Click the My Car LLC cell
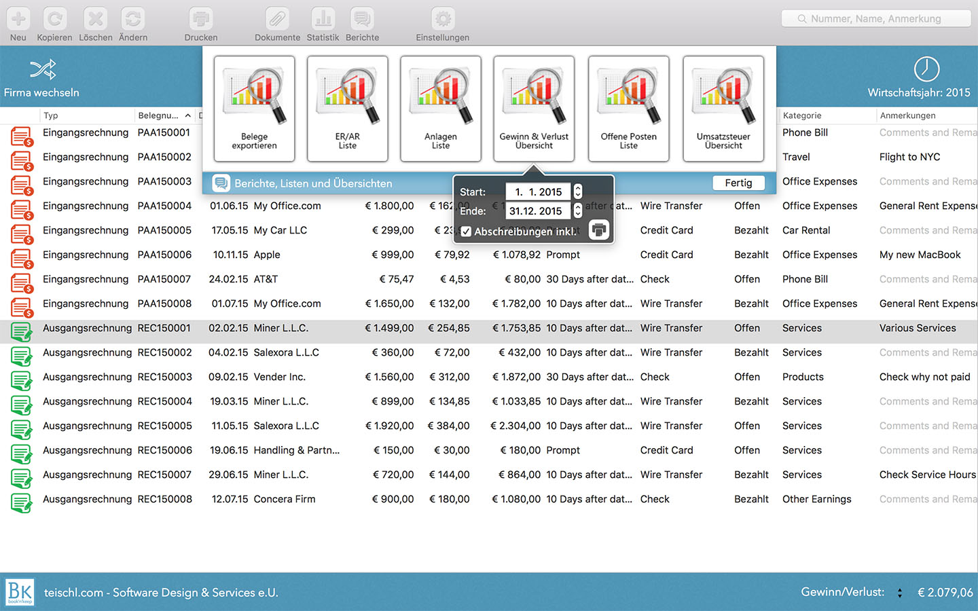 280,230
